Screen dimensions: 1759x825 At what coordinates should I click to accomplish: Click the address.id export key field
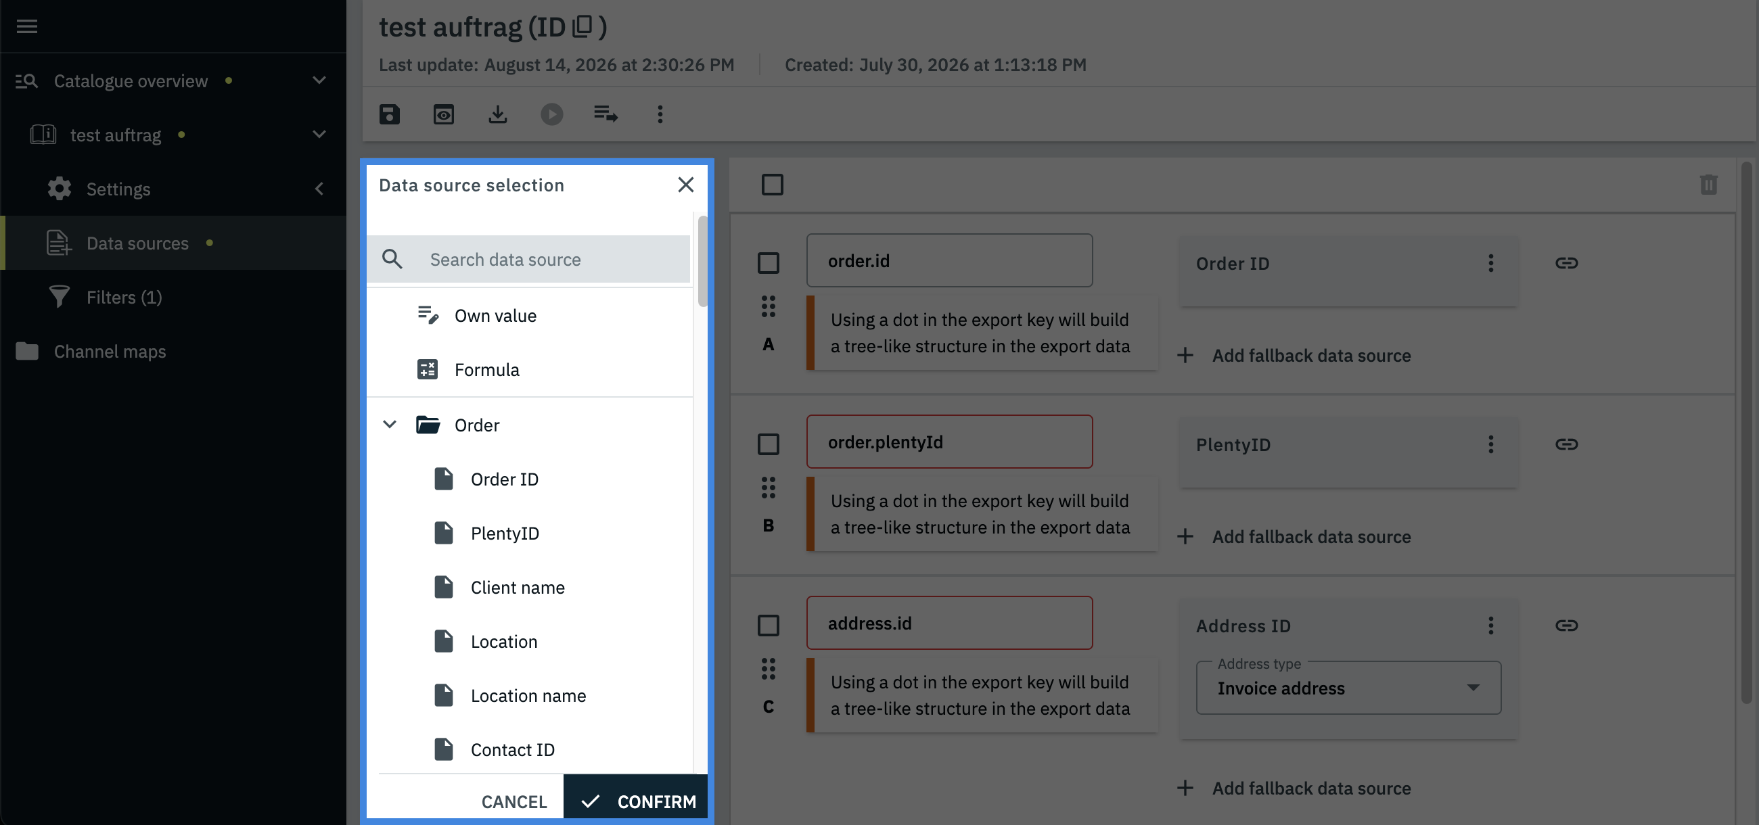(949, 623)
